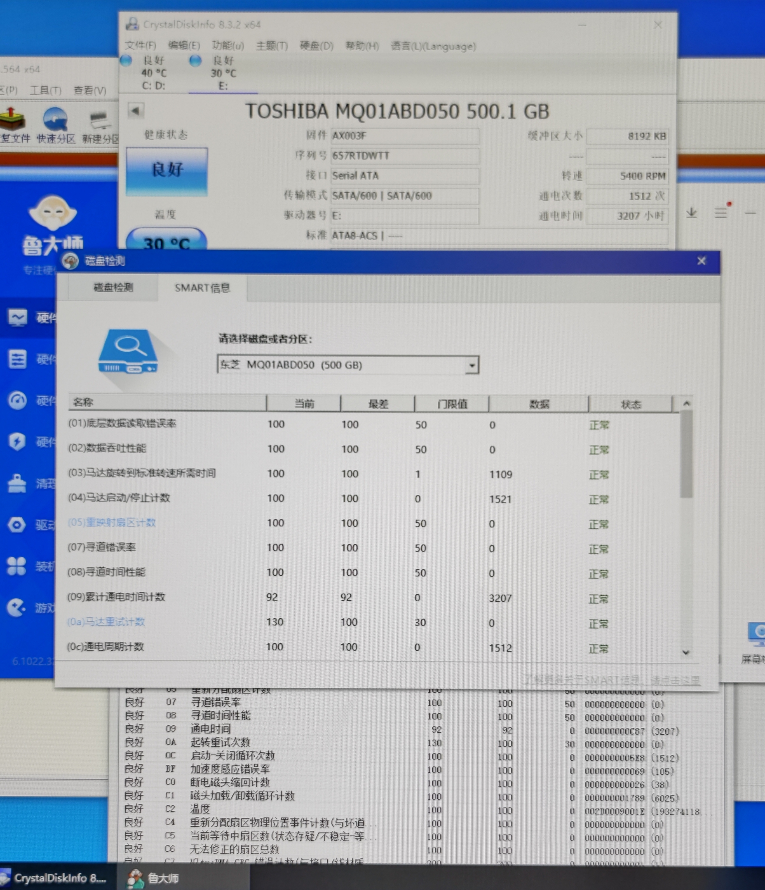Click the serial number field 657RTDWTT
The height and width of the screenshot is (890, 765).
405,156
